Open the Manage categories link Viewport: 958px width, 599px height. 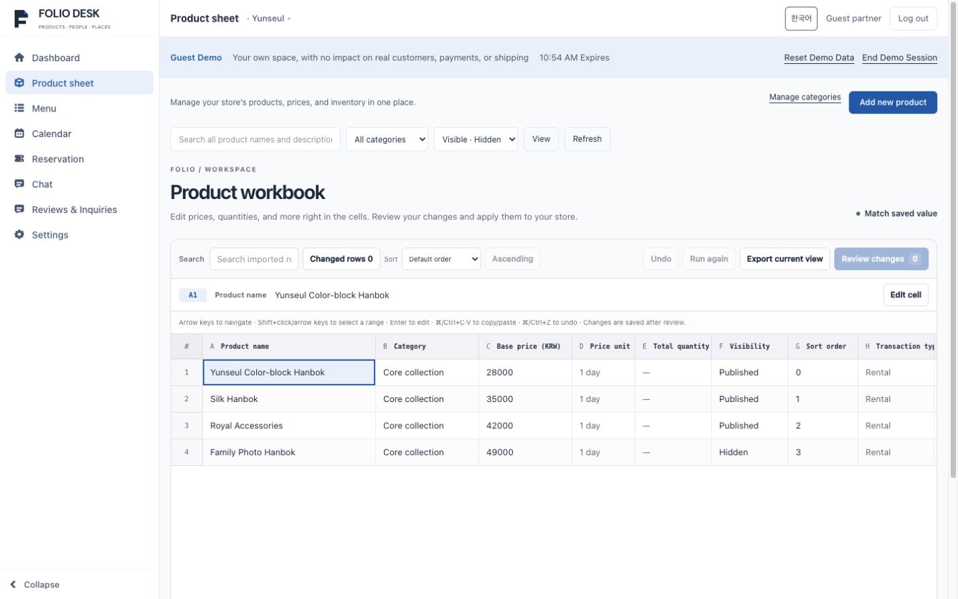pos(805,97)
